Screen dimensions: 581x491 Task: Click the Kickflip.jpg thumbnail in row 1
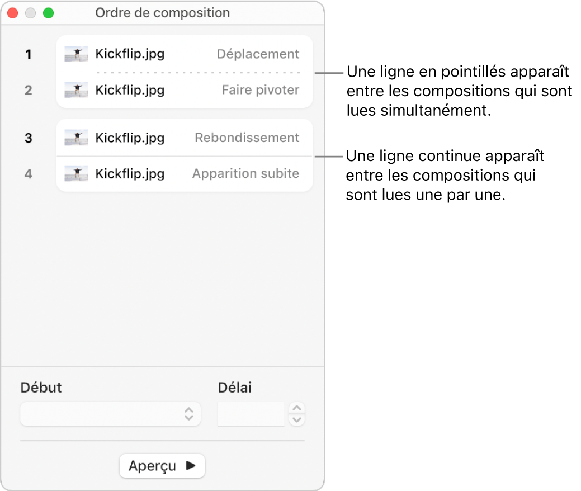click(76, 54)
